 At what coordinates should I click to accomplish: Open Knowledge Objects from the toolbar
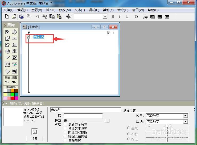(x=167, y=17)
